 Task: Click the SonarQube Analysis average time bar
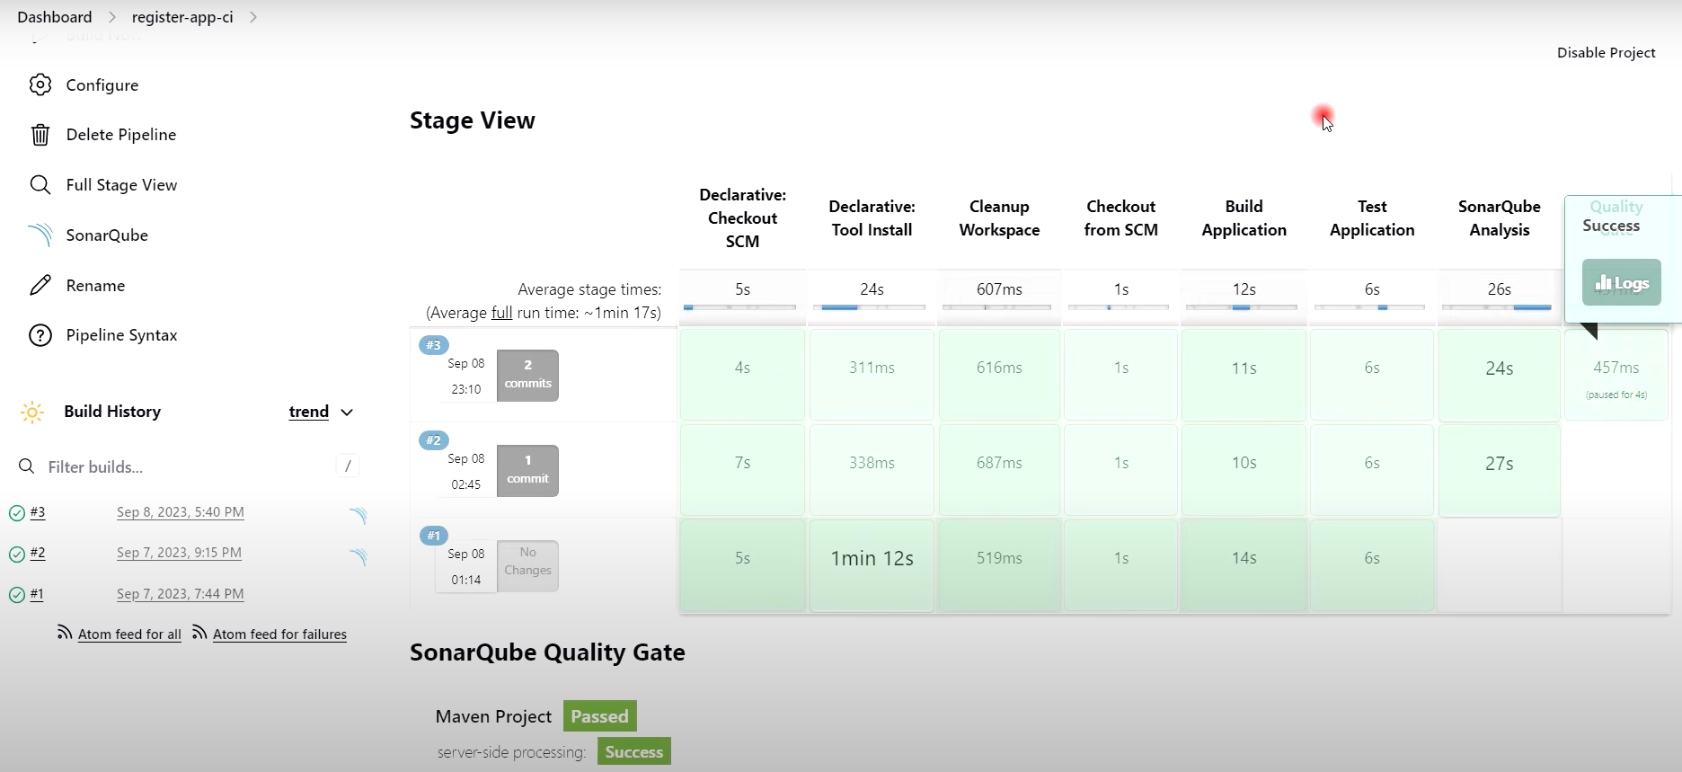(1497, 307)
